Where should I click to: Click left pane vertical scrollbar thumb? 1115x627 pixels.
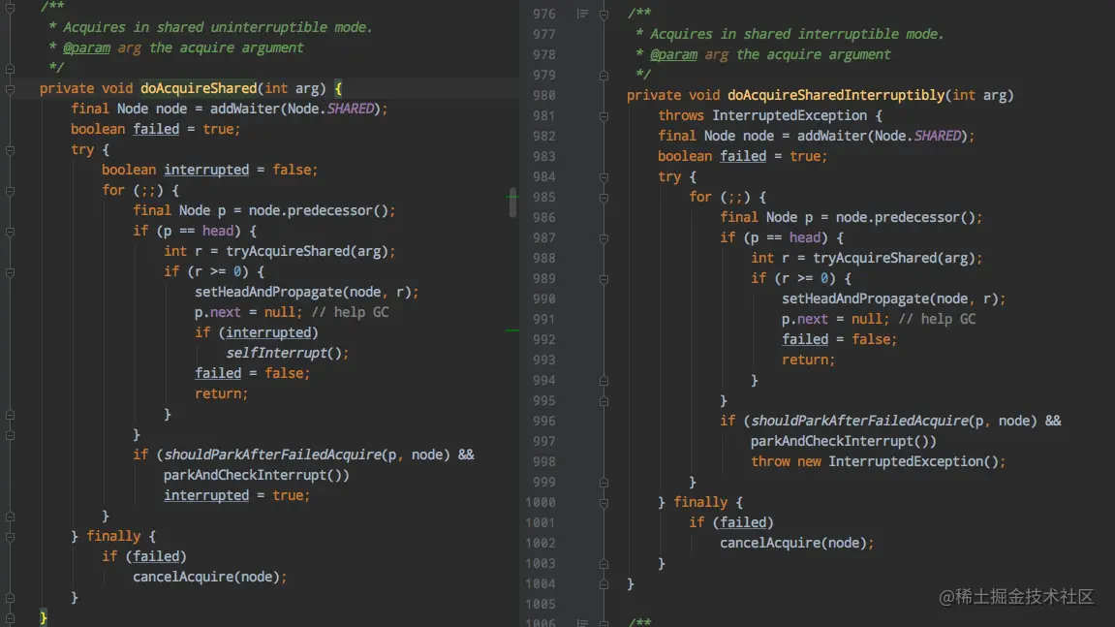point(512,203)
